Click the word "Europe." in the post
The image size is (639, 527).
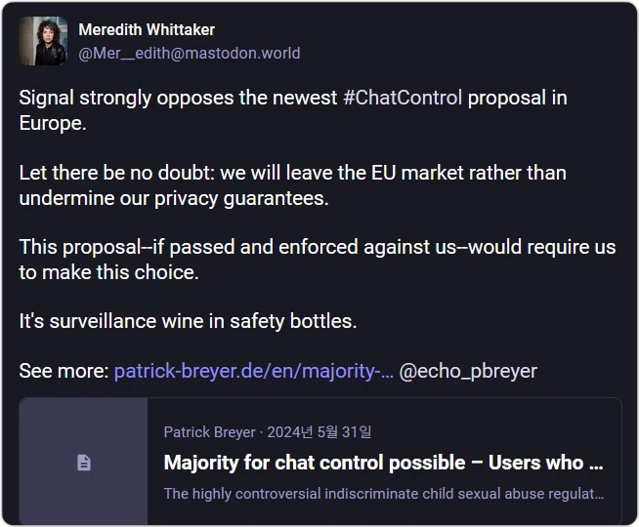[53, 123]
